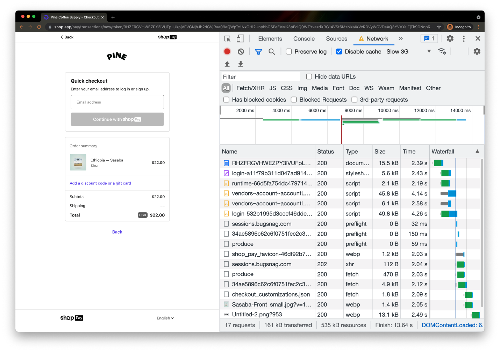Select the All filter type
The image size is (500, 352).
tap(226, 88)
